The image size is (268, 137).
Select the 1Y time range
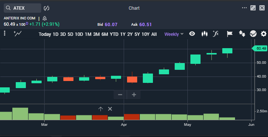tap(123, 34)
